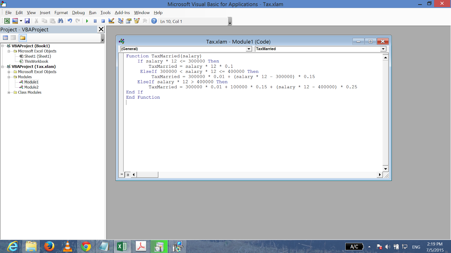
Task: Open the toolbar options arrow after Ln 10, Col 1
Action: click(230, 21)
